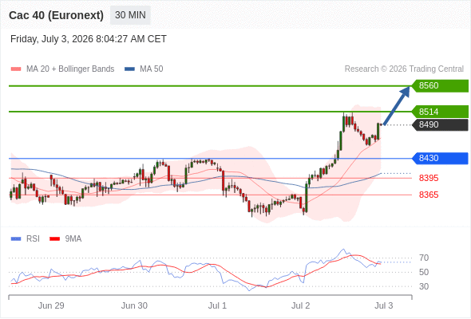471x319 pixels.
Task: Click the RSI legend label
Action: pyautogui.click(x=33, y=239)
